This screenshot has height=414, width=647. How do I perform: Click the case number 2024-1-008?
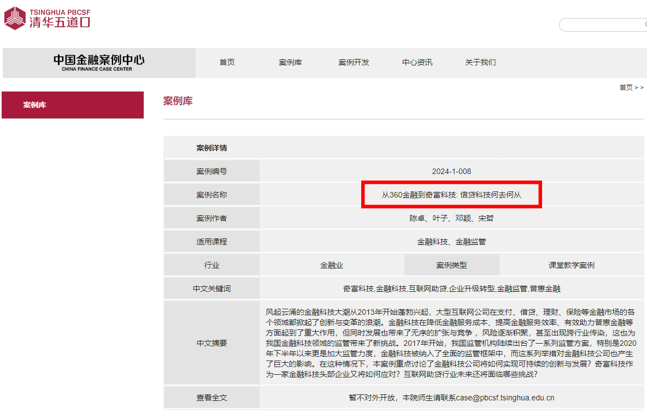point(451,171)
